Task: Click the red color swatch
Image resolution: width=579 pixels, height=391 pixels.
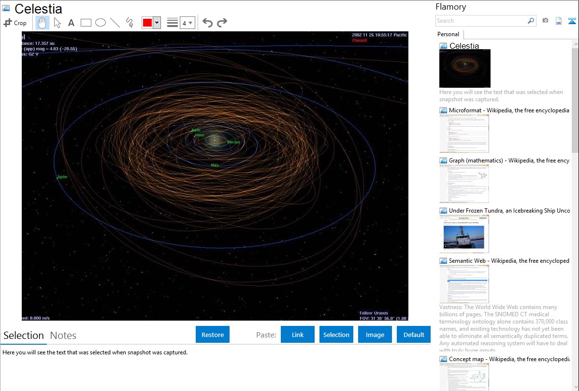Action: click(147, 23)
